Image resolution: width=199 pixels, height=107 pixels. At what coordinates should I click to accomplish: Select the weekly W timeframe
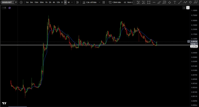[65, 2]
